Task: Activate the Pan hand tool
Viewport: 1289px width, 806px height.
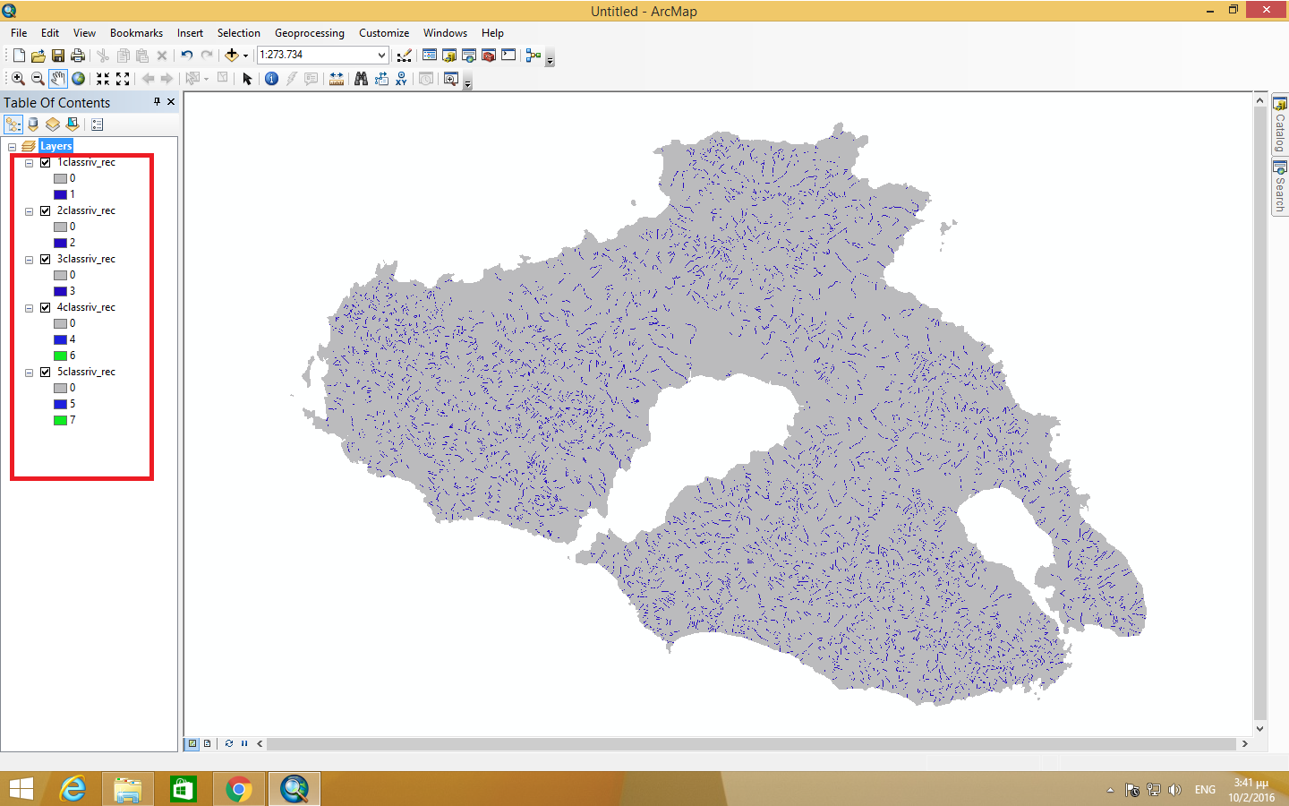Action: coord(58,79)
